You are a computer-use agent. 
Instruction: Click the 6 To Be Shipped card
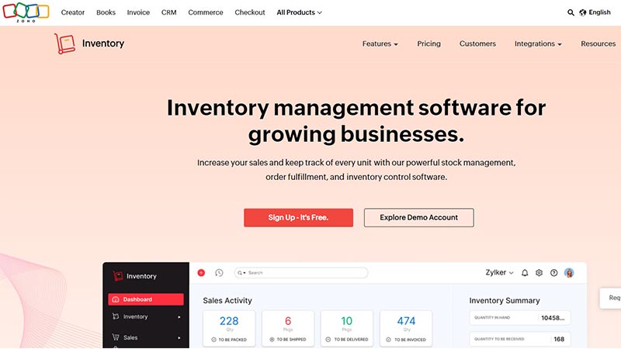288,328
